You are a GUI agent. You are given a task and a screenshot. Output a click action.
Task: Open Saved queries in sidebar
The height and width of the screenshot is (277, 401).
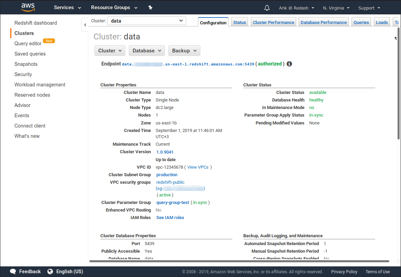(30, 54)
